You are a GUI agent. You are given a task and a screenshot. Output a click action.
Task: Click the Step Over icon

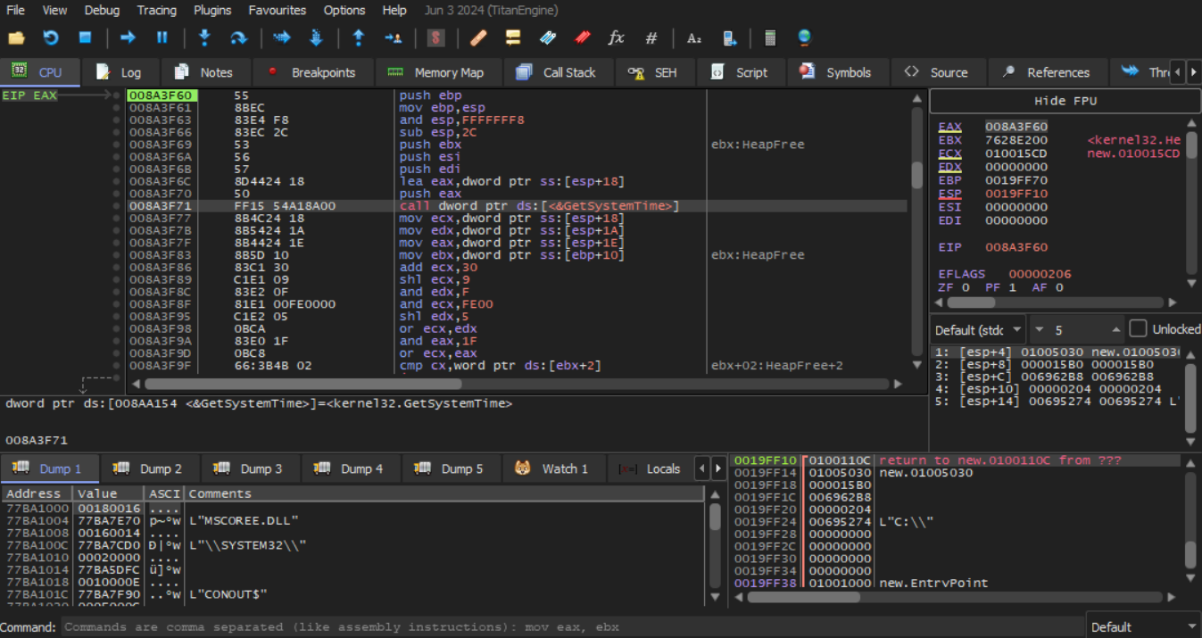[238, 37]
